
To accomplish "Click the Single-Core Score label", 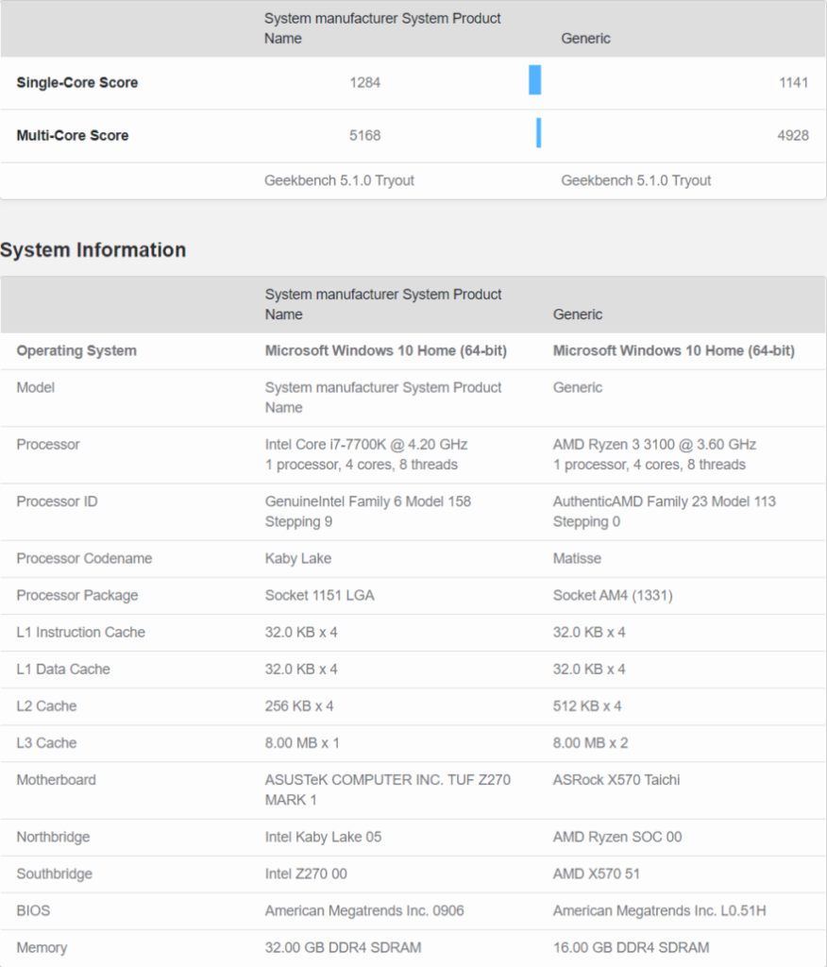I will [x=76, y=82].
